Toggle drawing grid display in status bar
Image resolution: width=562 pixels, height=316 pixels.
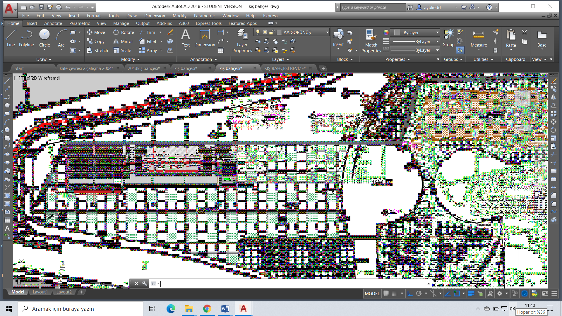386,293
